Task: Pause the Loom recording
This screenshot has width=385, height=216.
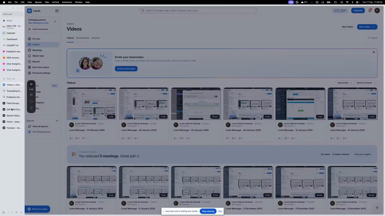Action: 31,94
